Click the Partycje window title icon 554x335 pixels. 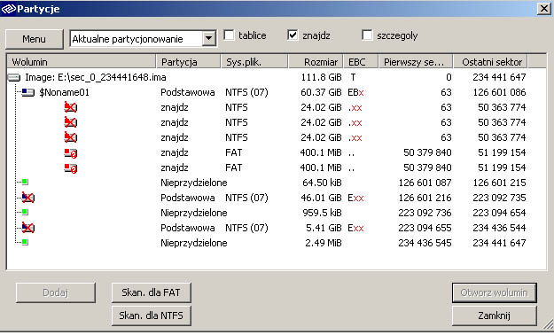point(9,9)
